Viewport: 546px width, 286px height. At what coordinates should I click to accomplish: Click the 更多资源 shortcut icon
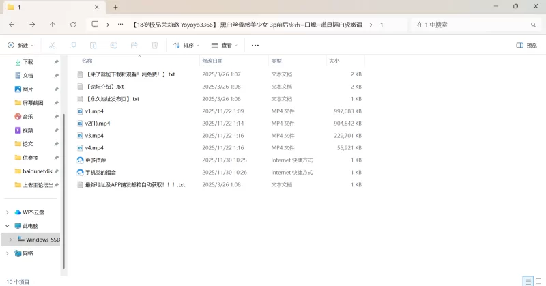click(x=80, y=160)
